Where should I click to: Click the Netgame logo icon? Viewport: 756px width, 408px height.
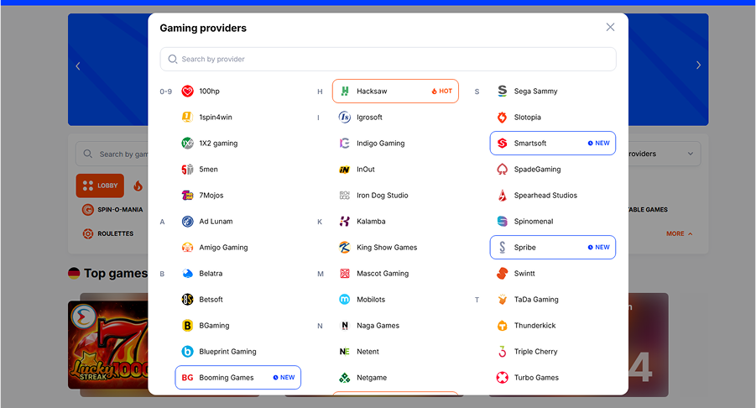(345, 378)
